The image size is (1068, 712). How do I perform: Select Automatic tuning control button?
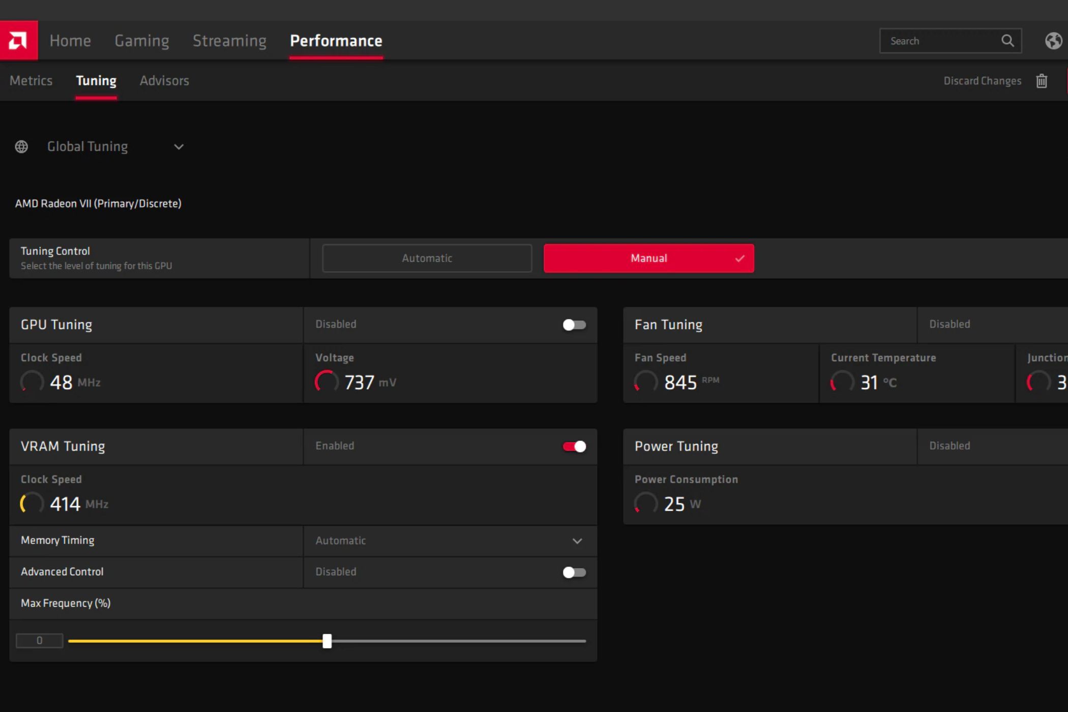point(427,258)
